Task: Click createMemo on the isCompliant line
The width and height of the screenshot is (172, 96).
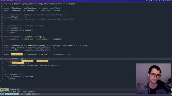Action: (x=31, y=54)
